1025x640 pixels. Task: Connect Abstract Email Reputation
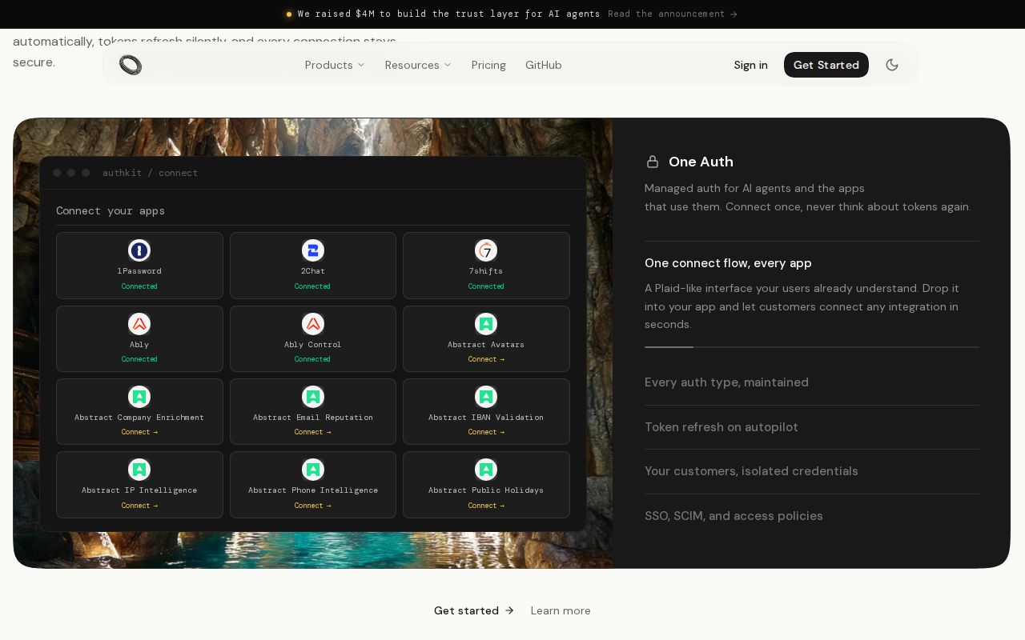pos(313,432)
